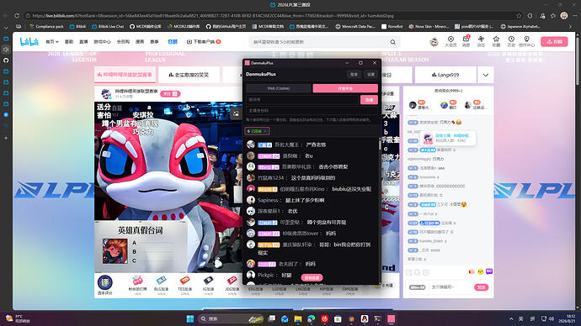Select the Langx919 stream tab
The image size is (581, 326).
pyautogui.click(x=445, y=75)
